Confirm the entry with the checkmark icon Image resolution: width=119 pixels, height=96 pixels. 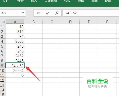(x=48, y=13)
